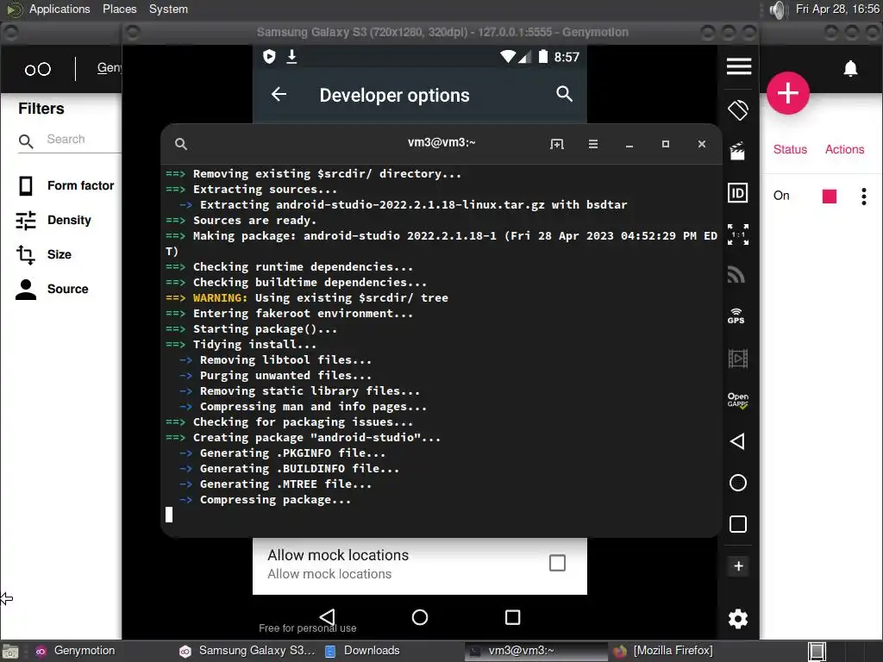Click the on-screen back button in Android navbar

327,617
